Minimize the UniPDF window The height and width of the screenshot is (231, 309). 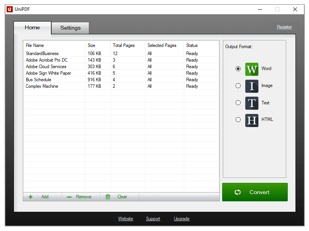(x=260, y=9)
